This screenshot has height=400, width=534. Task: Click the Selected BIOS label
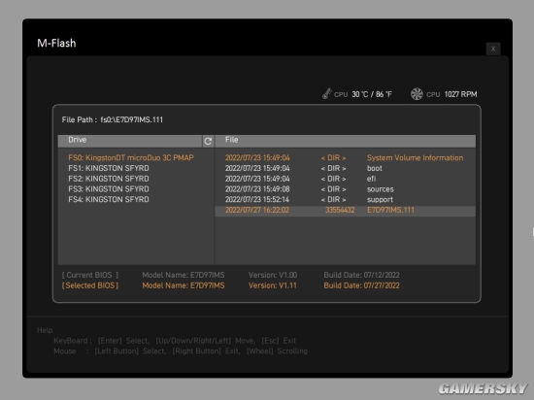(x=90, y=285)
